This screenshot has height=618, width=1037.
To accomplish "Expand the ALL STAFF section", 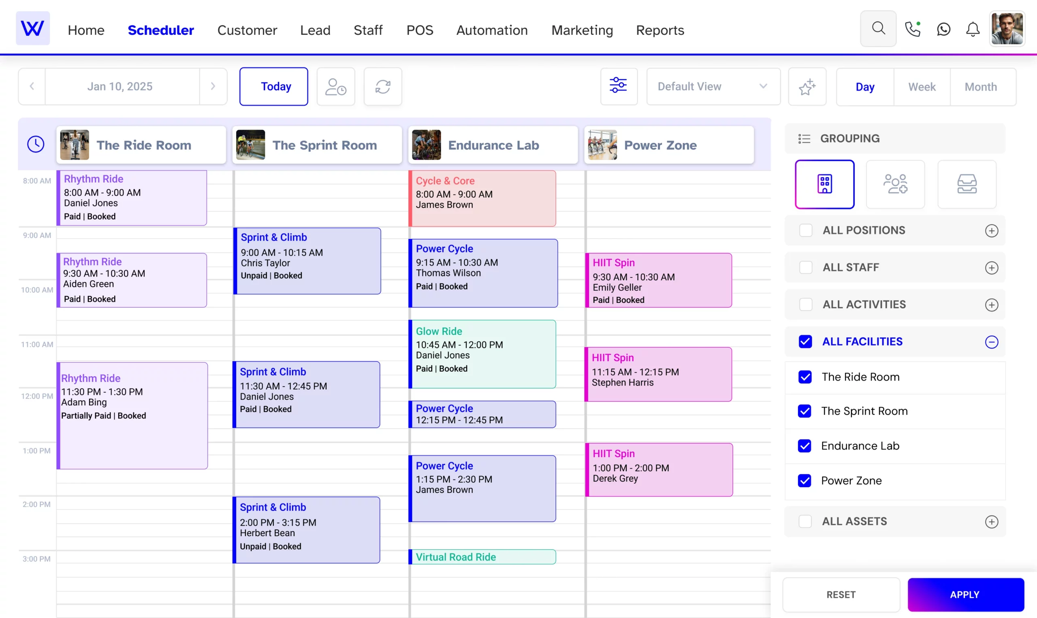I will tap(991, 267).
